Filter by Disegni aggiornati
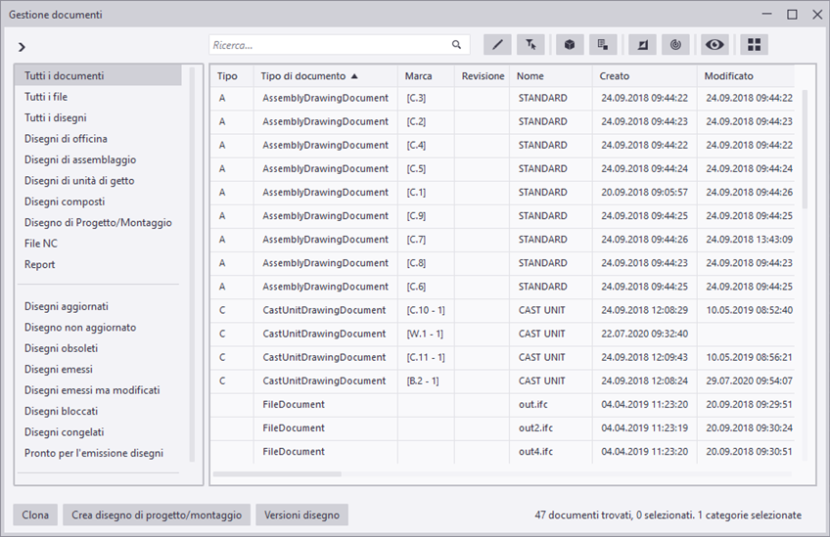Screen dimensions: 830x537 tap(98, 306)
